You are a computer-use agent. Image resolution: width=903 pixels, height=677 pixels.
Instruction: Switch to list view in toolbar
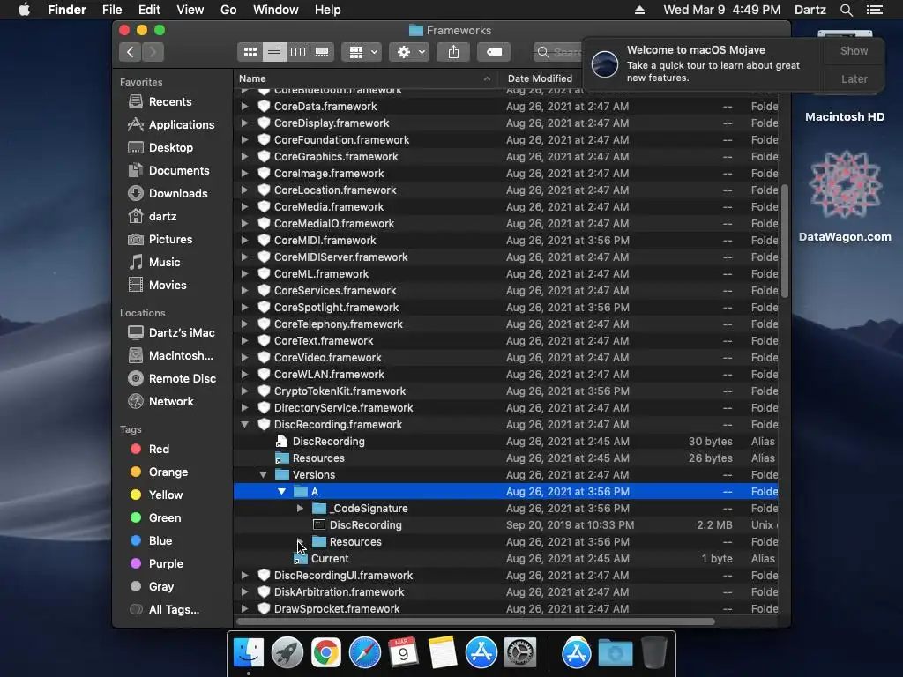coord(274,52)
